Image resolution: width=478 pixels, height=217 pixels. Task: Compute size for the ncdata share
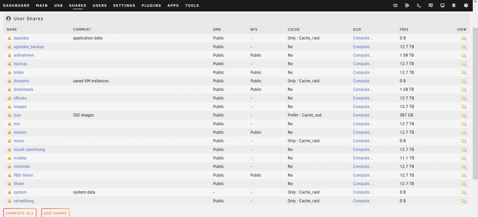[363, 158]
